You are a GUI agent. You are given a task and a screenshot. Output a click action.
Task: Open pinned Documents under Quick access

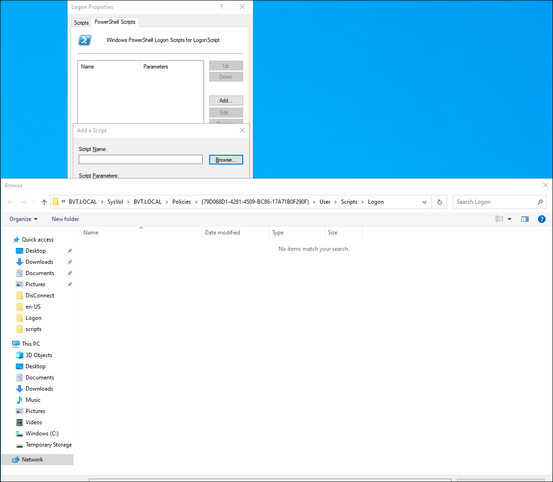coord(40,273)
